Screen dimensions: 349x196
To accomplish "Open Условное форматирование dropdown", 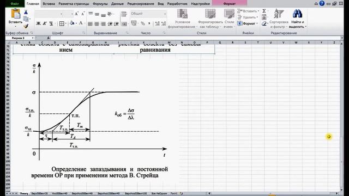I will [x=182, y=19].
